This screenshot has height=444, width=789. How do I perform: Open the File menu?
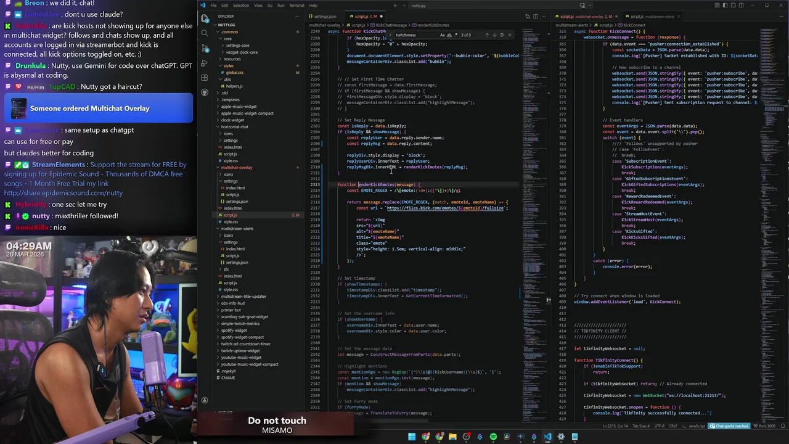click(213, 6)
